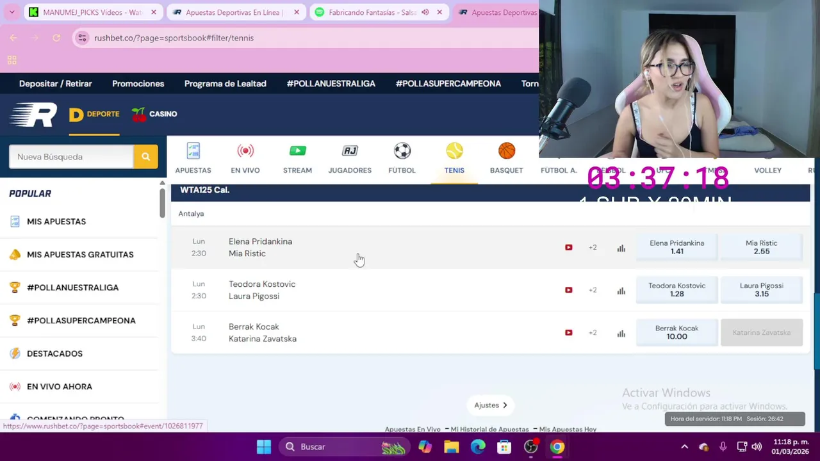Open Ajustes settings link

491,405
